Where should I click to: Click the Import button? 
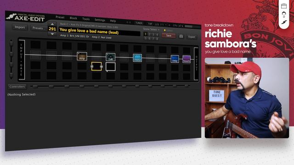[20, 27]
